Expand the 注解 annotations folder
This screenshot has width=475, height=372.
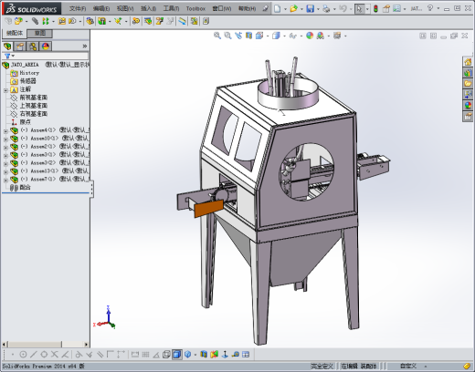[5, 90]
